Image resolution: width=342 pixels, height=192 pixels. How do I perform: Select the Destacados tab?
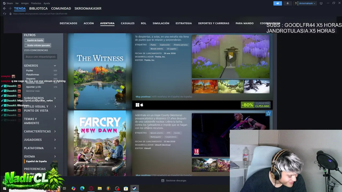pyautogui.click(x=68, y=23)
